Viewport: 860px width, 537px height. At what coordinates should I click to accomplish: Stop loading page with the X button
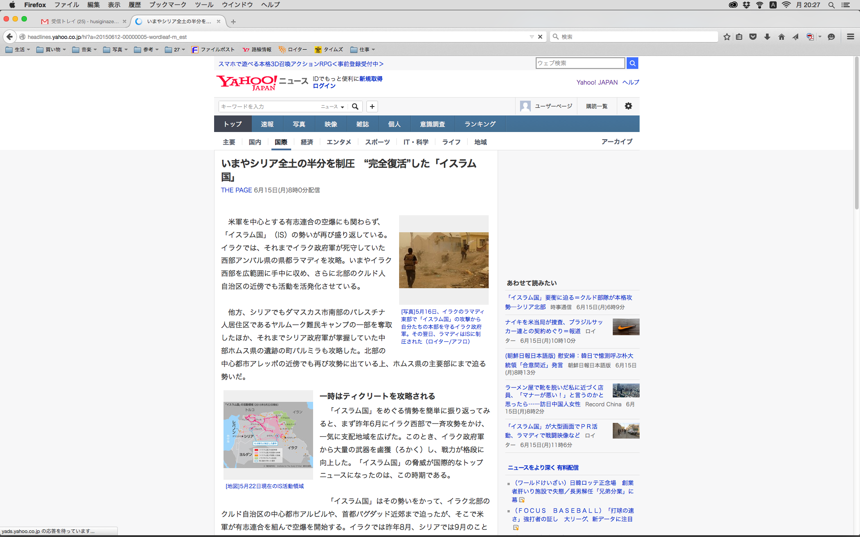pyautogui.click(x=540, y=37)
